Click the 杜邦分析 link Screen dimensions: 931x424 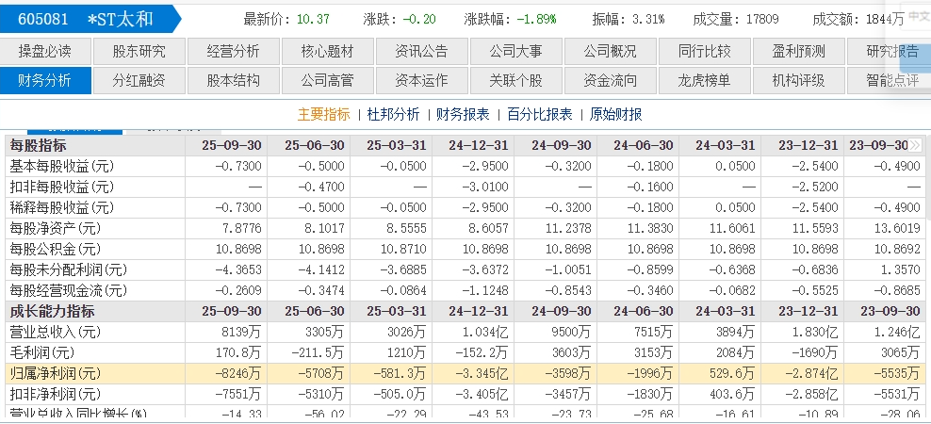coord(393,114)
